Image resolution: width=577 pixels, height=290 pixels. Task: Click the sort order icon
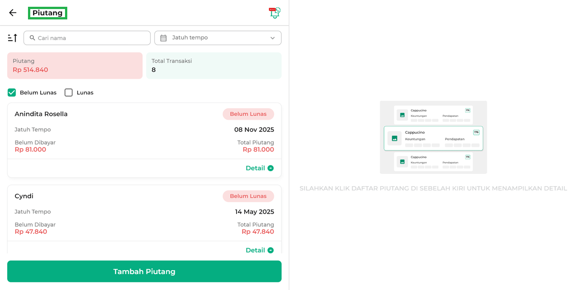13,38
